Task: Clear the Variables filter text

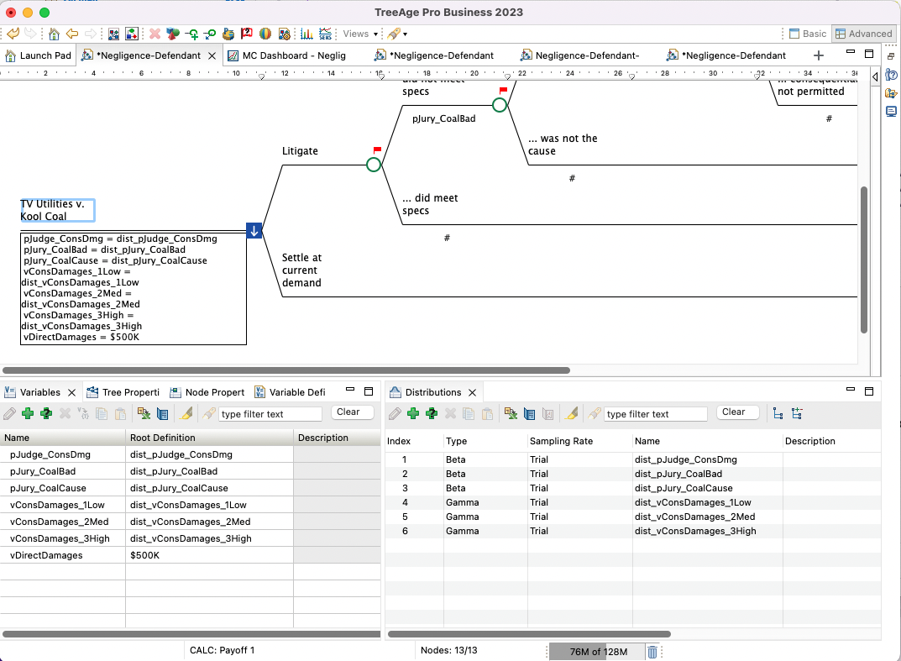Action: [x=352, y=412]
